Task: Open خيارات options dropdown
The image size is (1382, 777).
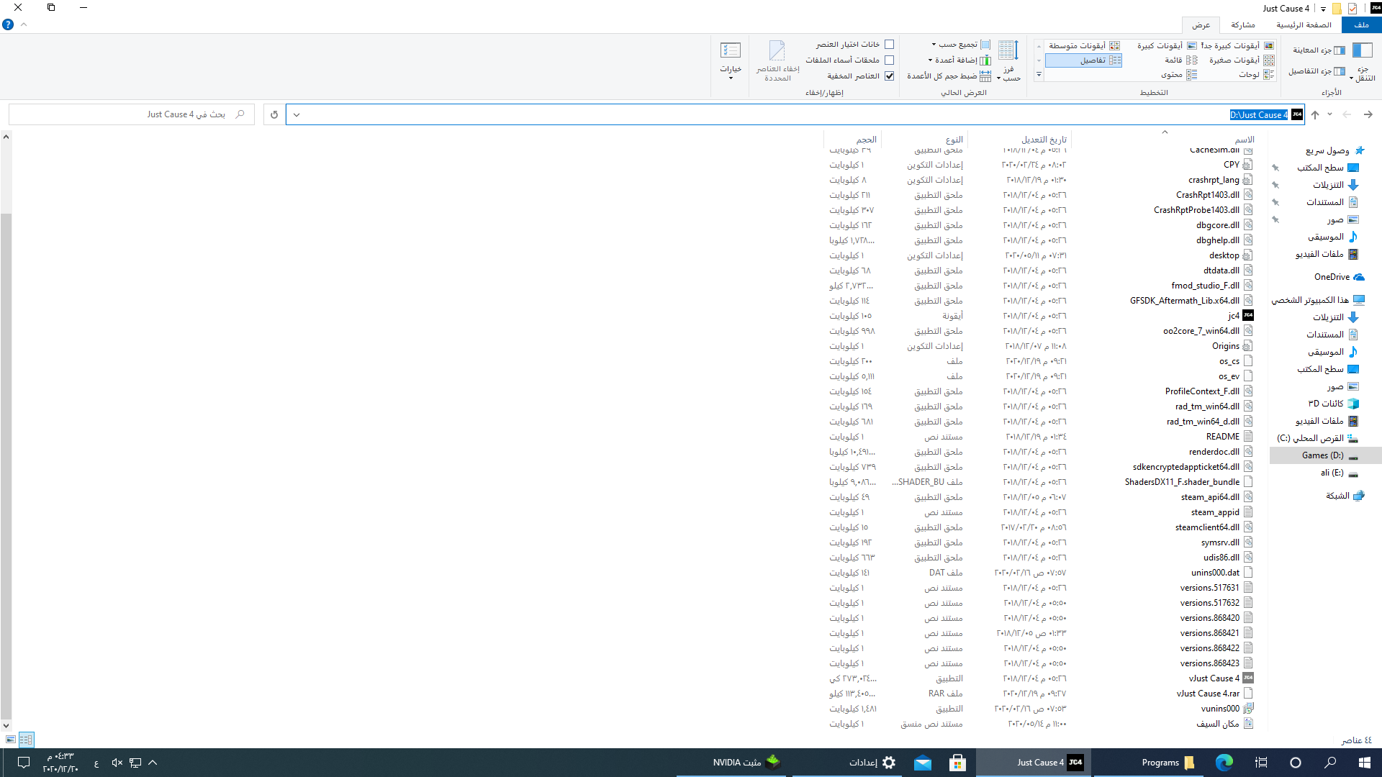Action: pyautogui.click(x=731, y=61)
